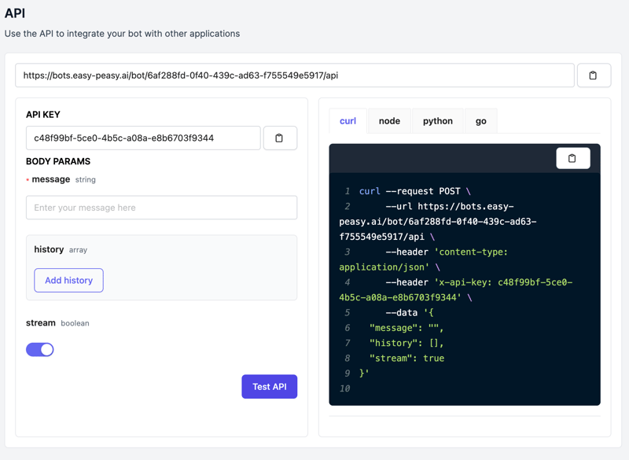Switch to the curl tab
The width and height of the screenshot is (629, 460).
tap(348, 121)
